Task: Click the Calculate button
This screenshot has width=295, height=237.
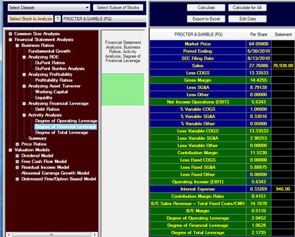Action: (x=206, y=7)
